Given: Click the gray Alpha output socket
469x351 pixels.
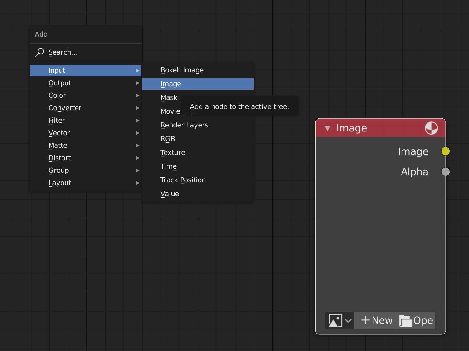Looking at the screenshot, I should coord(446,172).
